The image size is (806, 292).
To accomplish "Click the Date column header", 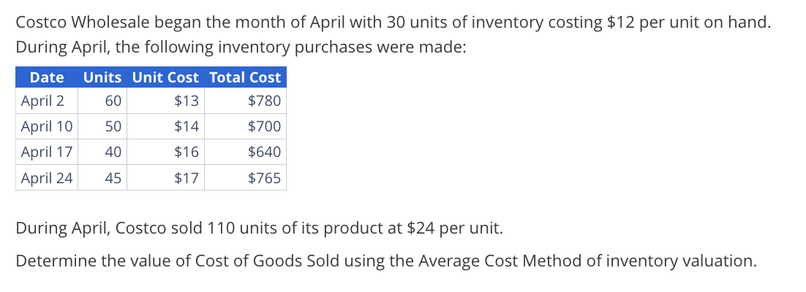I will (x=47, y=77).
